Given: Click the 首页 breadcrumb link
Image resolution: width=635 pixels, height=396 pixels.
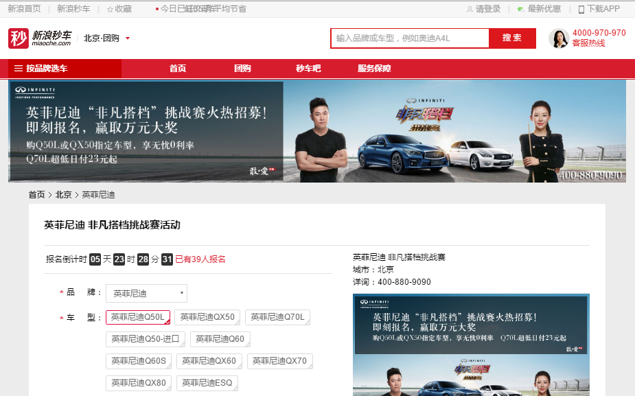Looking at the screenshot, I should 36,195.
